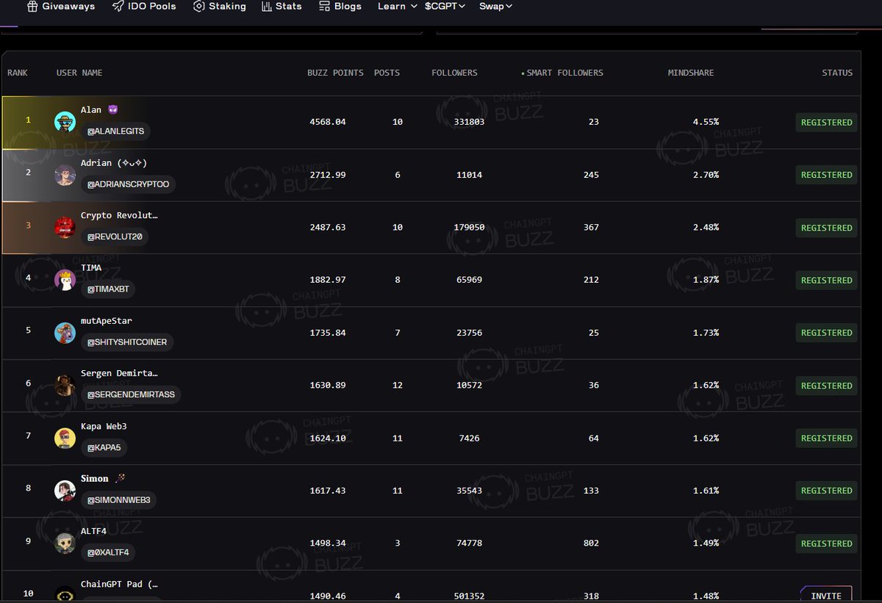
Task: Open Crypto Revolut's red avatar
Action: click(x=65, y=228)
